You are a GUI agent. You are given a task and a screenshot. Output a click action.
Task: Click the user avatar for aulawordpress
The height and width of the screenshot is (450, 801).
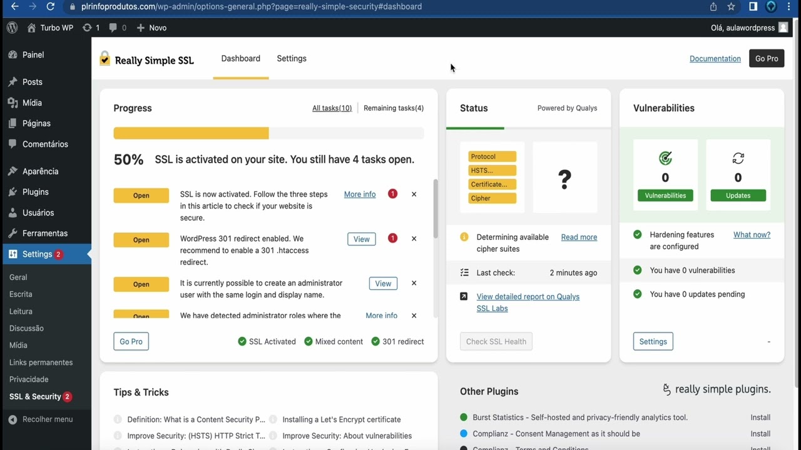(783, 27)
